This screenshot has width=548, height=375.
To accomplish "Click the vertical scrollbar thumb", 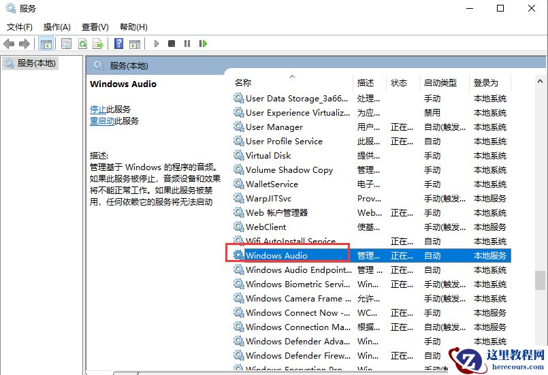I will point(540,280).
